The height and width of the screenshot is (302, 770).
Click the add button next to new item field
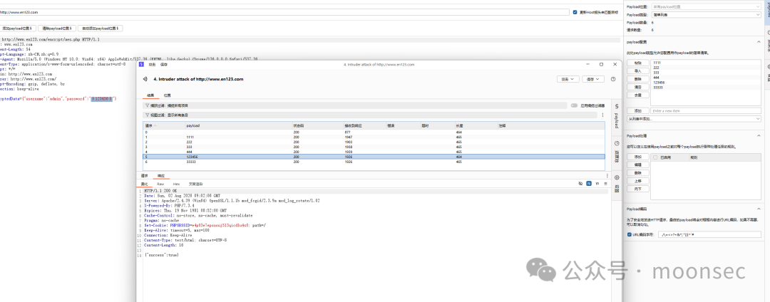638,111
